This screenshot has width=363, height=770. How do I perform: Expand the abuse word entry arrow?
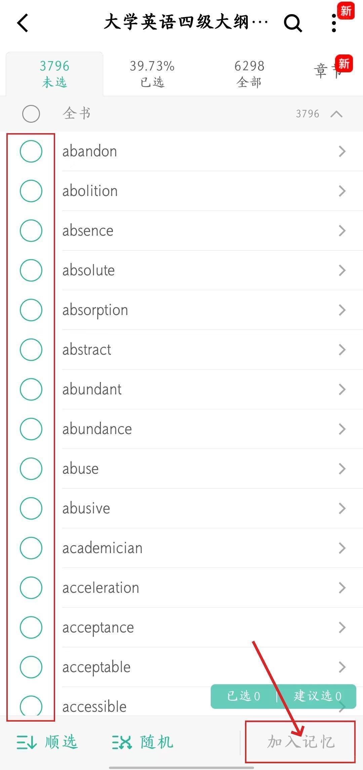click(342, 469)
